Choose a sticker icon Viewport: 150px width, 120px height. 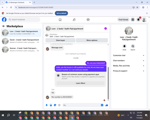pos(55,105)
